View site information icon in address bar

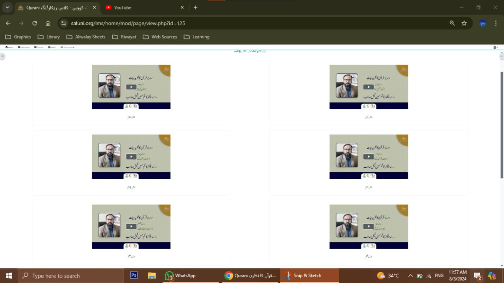point(64,23)
